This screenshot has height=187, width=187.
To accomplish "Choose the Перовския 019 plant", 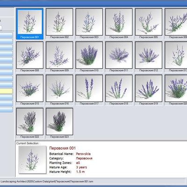I will [x=149, y=88].
